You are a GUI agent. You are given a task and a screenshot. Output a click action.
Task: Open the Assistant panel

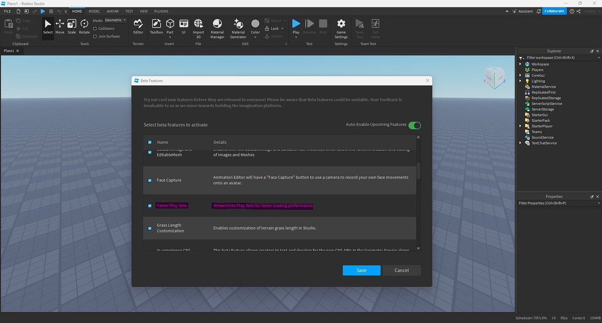tap(522, 11)
